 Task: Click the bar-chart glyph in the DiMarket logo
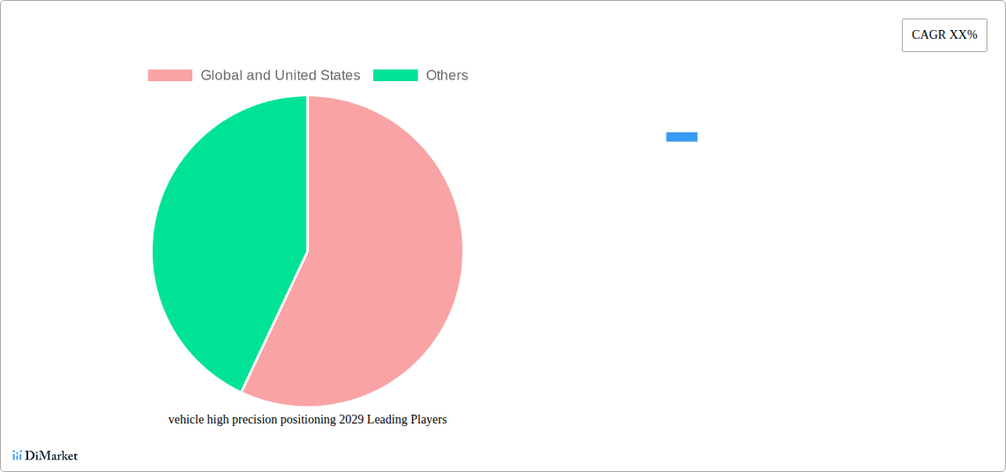[18, 456]
